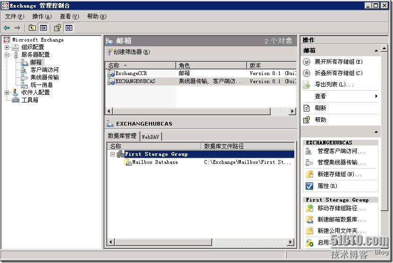Click the 服务器配置 server icon
393x263 pixels.
point(16,55)
